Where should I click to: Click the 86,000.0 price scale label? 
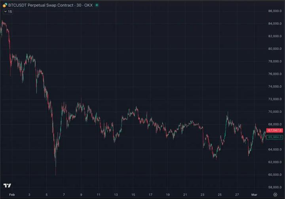(x=275, y=11)
